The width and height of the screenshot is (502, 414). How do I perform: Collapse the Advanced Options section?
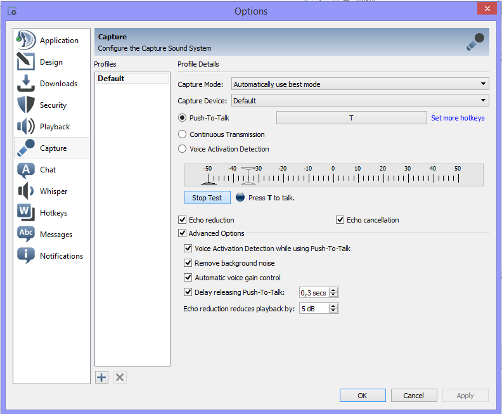pos(183,234)
